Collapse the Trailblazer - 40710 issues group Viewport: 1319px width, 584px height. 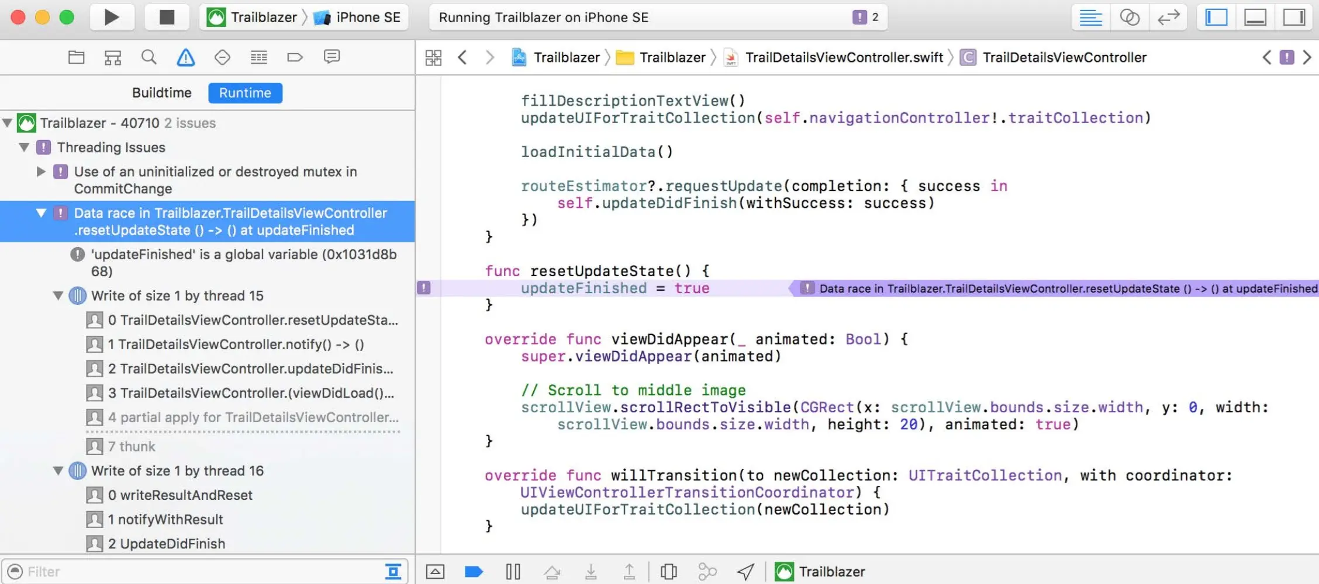click(x=8, y=123)
